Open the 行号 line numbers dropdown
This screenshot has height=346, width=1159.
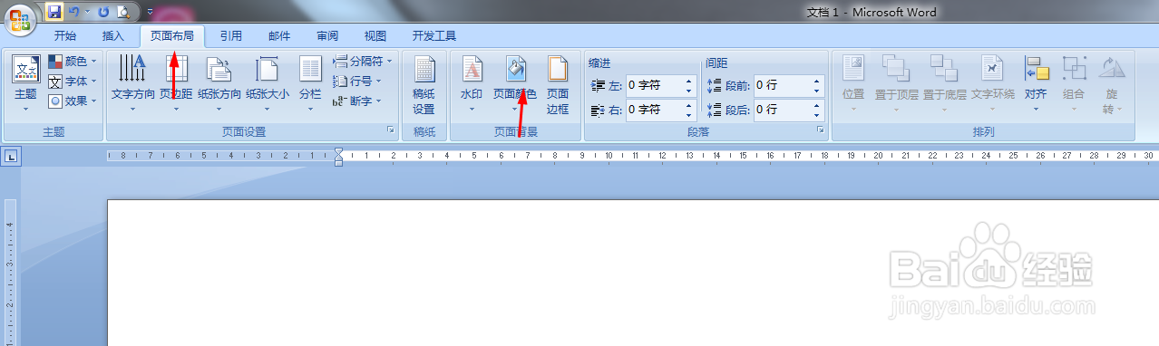coord(357,82)
